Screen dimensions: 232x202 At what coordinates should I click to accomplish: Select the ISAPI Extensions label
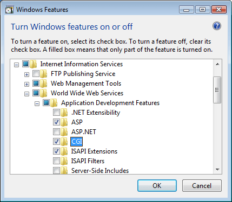coord(94,151)
